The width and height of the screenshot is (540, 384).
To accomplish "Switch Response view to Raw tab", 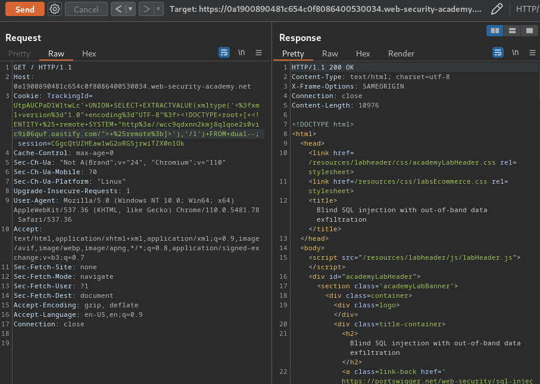I will [x=330, y=53].
